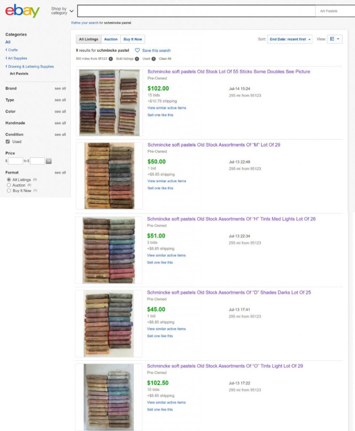Select the Auction format radio button

pos(9,185)
